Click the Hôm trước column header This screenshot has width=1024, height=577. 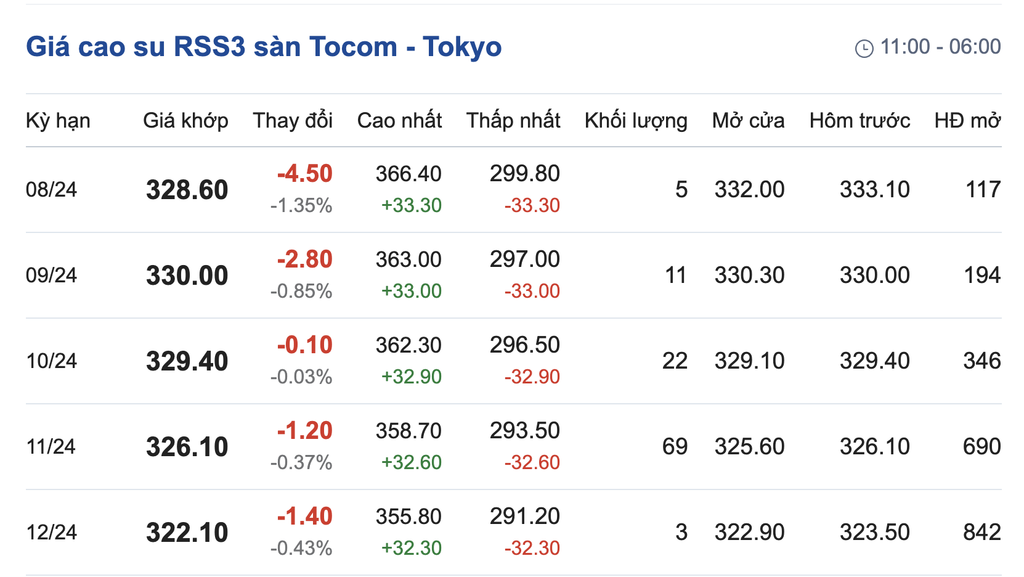click(x=859, y=121)
